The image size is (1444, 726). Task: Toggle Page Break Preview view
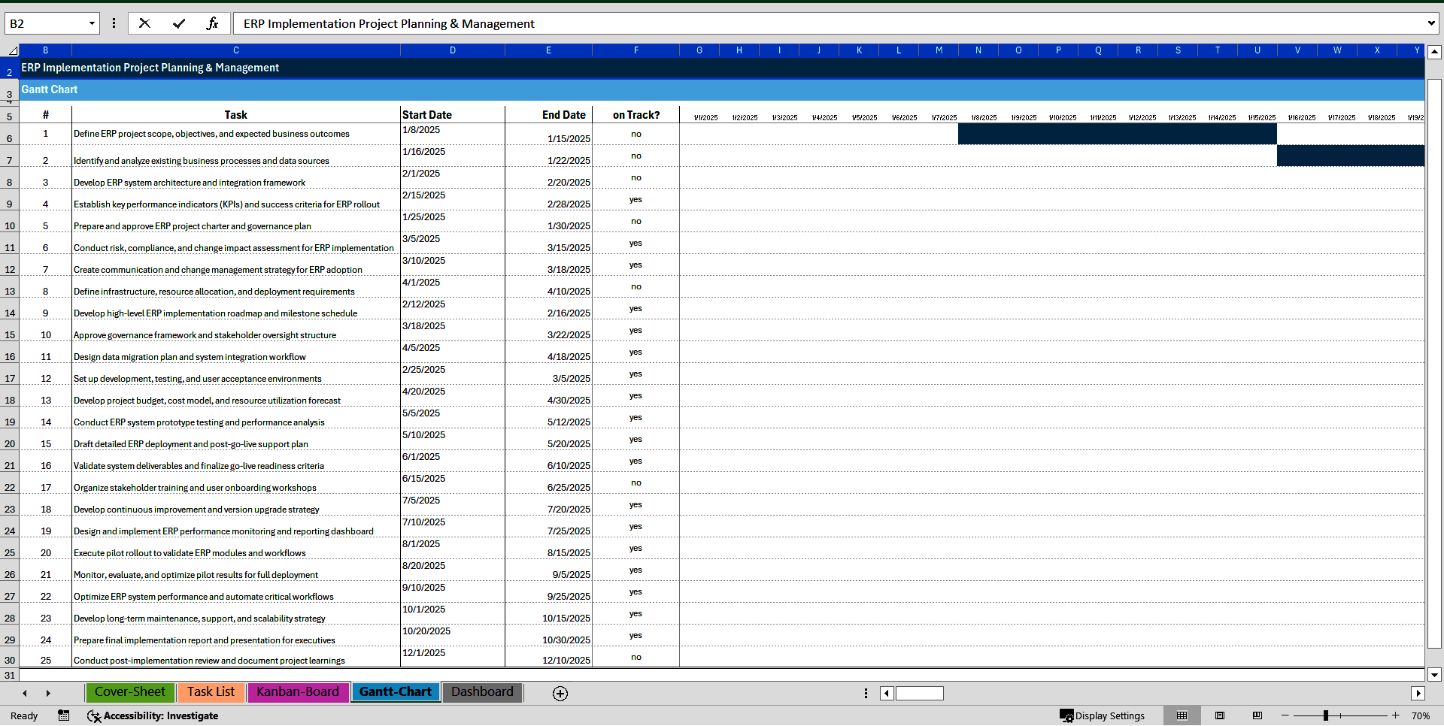coord(1257,715)
